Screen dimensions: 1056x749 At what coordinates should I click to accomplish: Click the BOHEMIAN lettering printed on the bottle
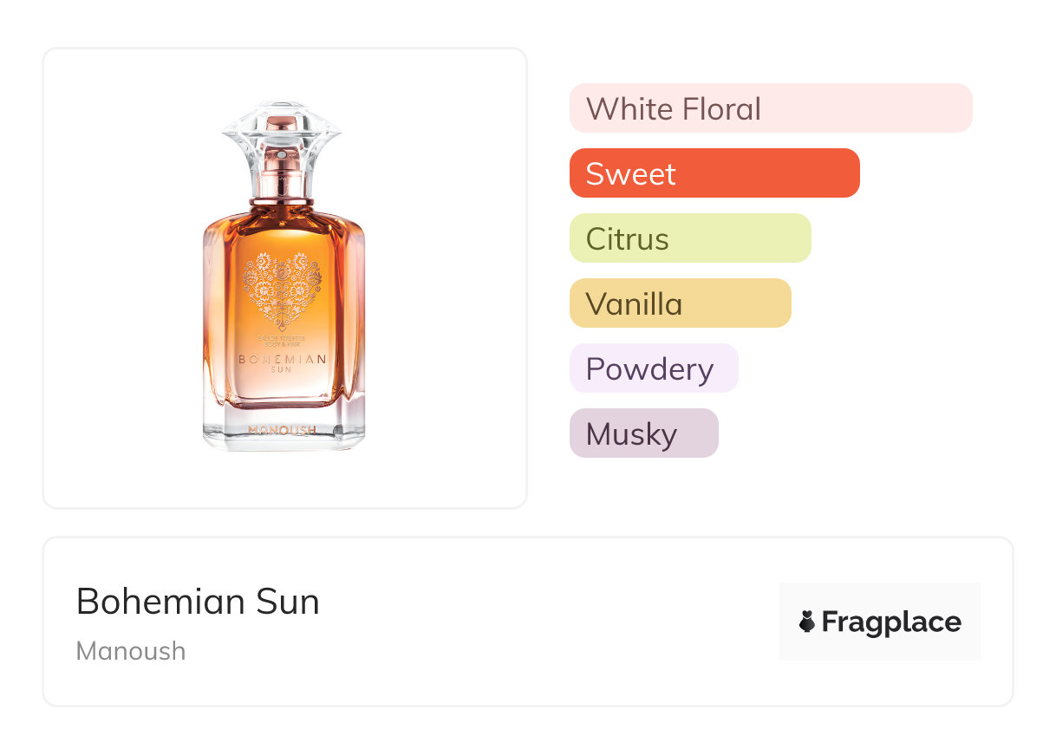click(x=284, y=358)
